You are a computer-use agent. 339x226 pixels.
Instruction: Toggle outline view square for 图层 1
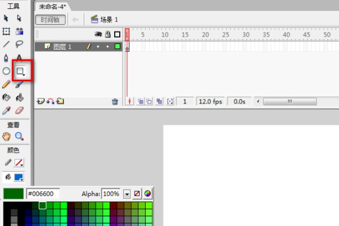coord(117,47)
